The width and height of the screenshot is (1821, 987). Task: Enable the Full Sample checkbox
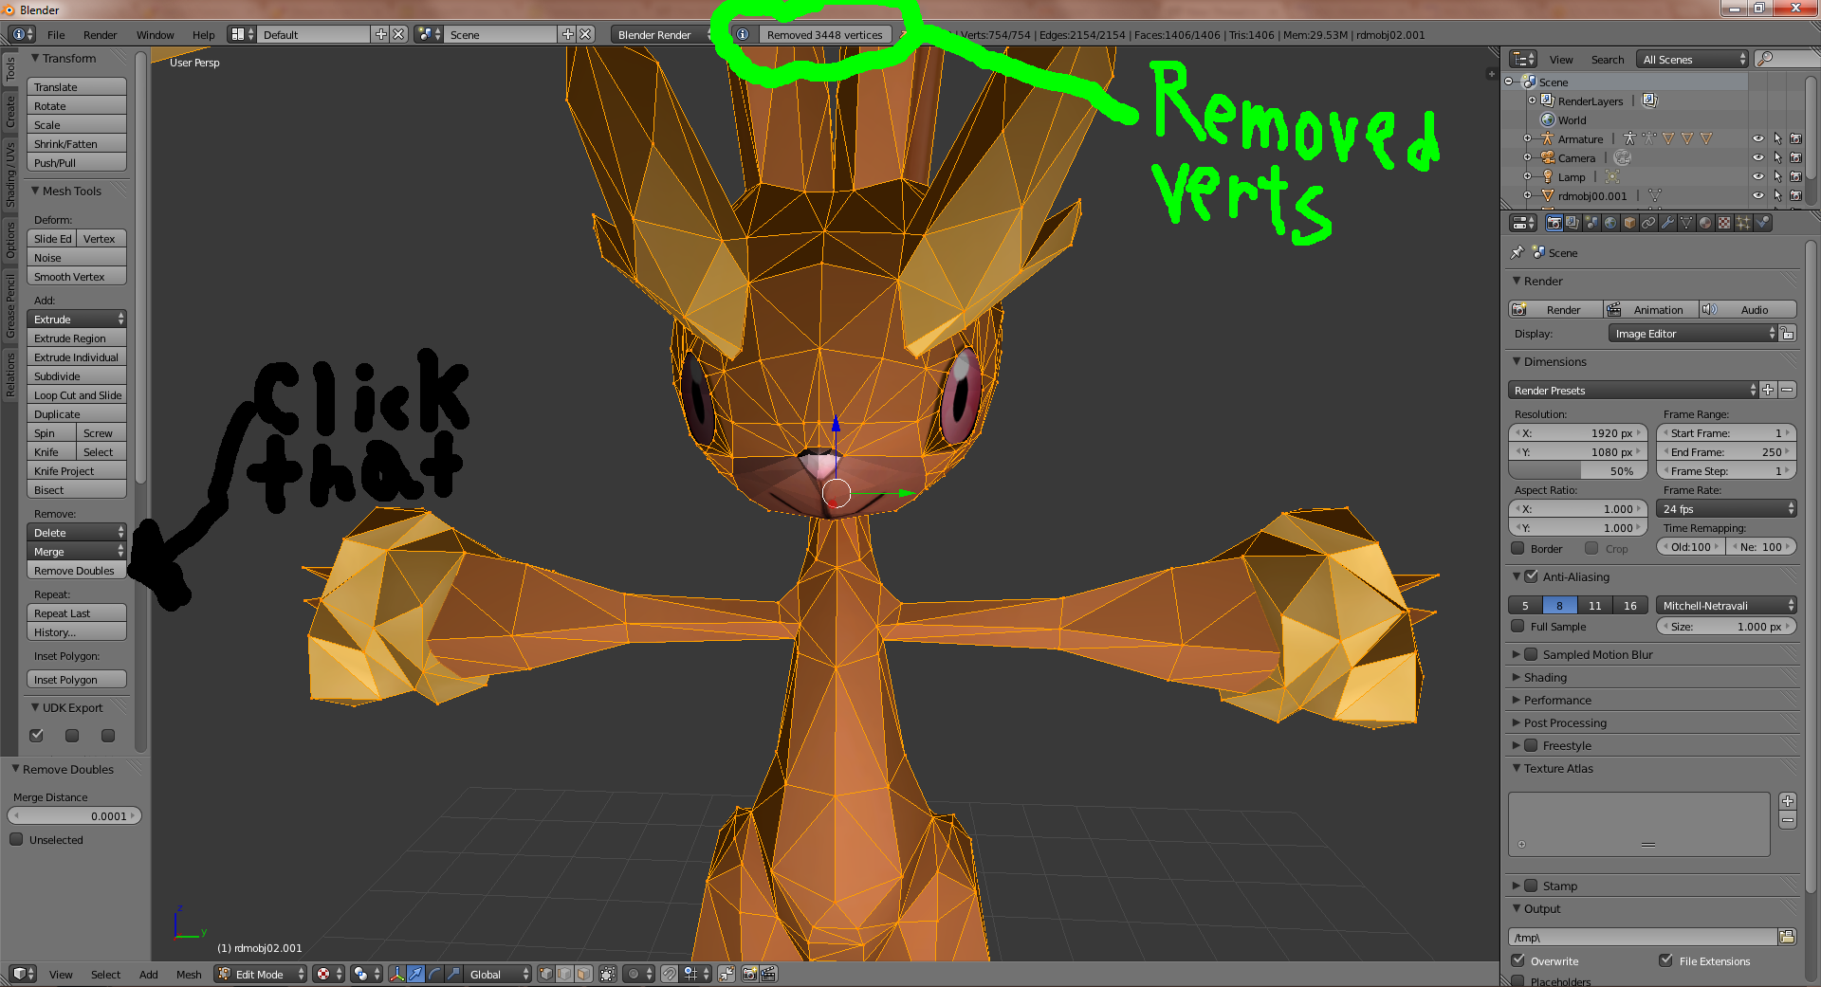click(1517, 626)
